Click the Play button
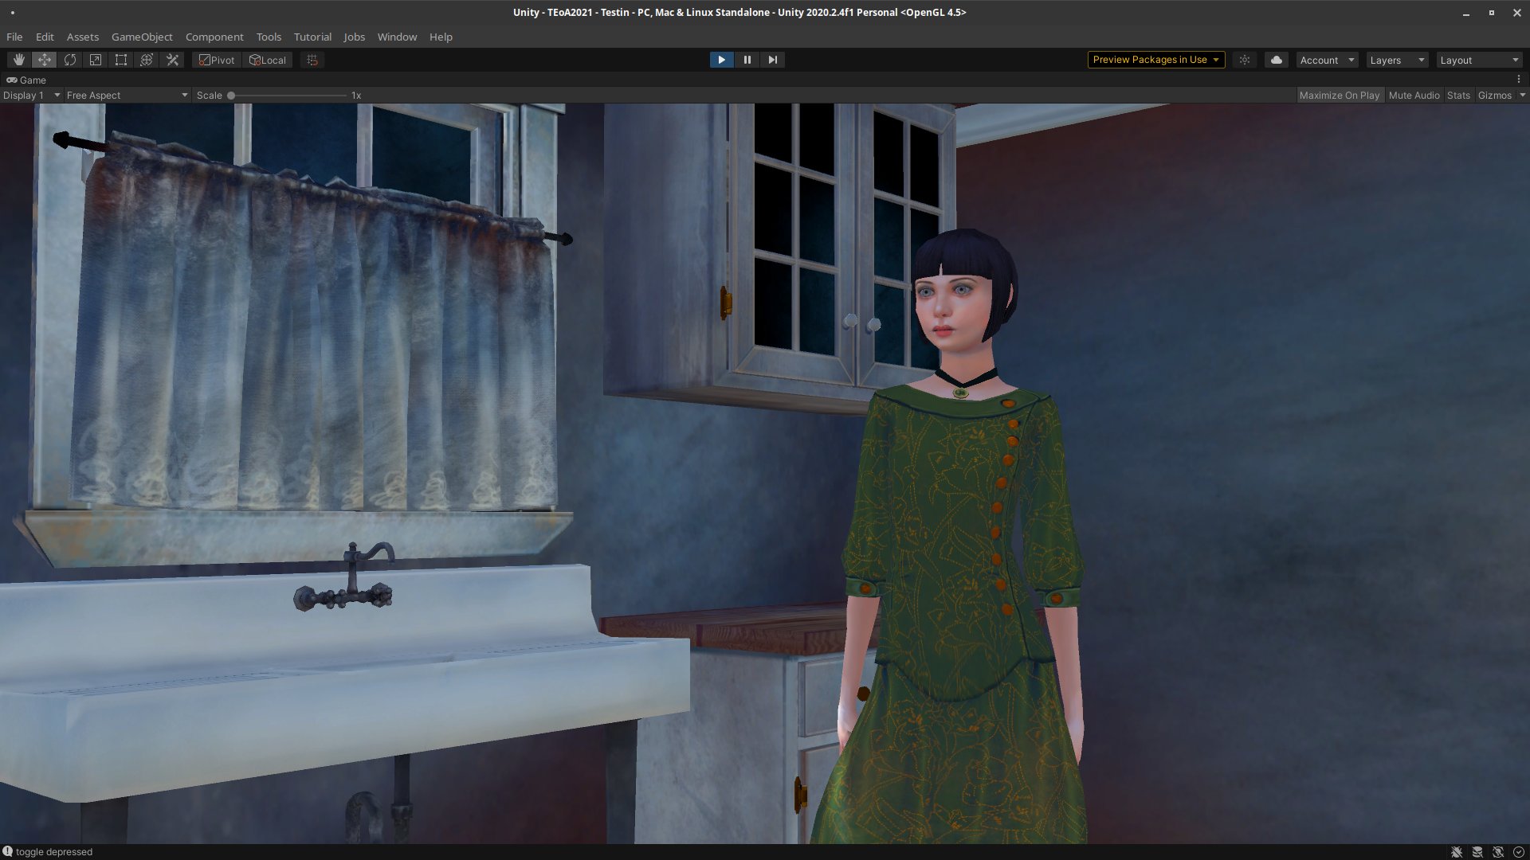1530x860 pixels. pyautogui.click(x=721, y=60)
